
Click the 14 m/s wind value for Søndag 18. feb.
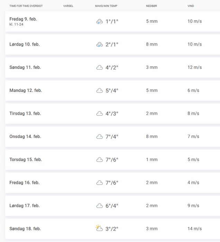coord(194,229)
